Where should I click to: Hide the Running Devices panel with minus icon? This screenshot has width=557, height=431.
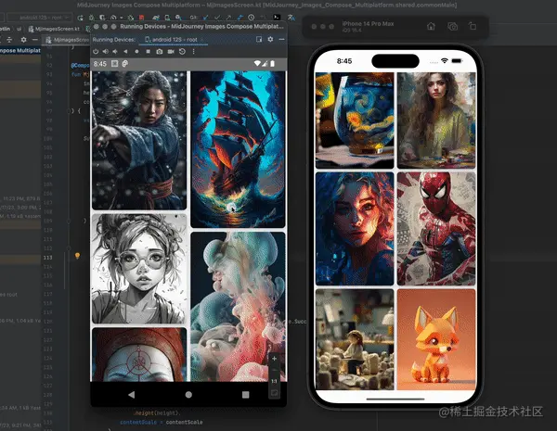(281, 39)
